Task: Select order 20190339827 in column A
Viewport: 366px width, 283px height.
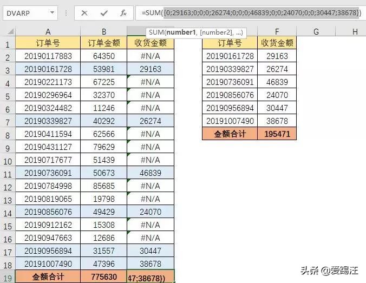Action: point(48,121)
